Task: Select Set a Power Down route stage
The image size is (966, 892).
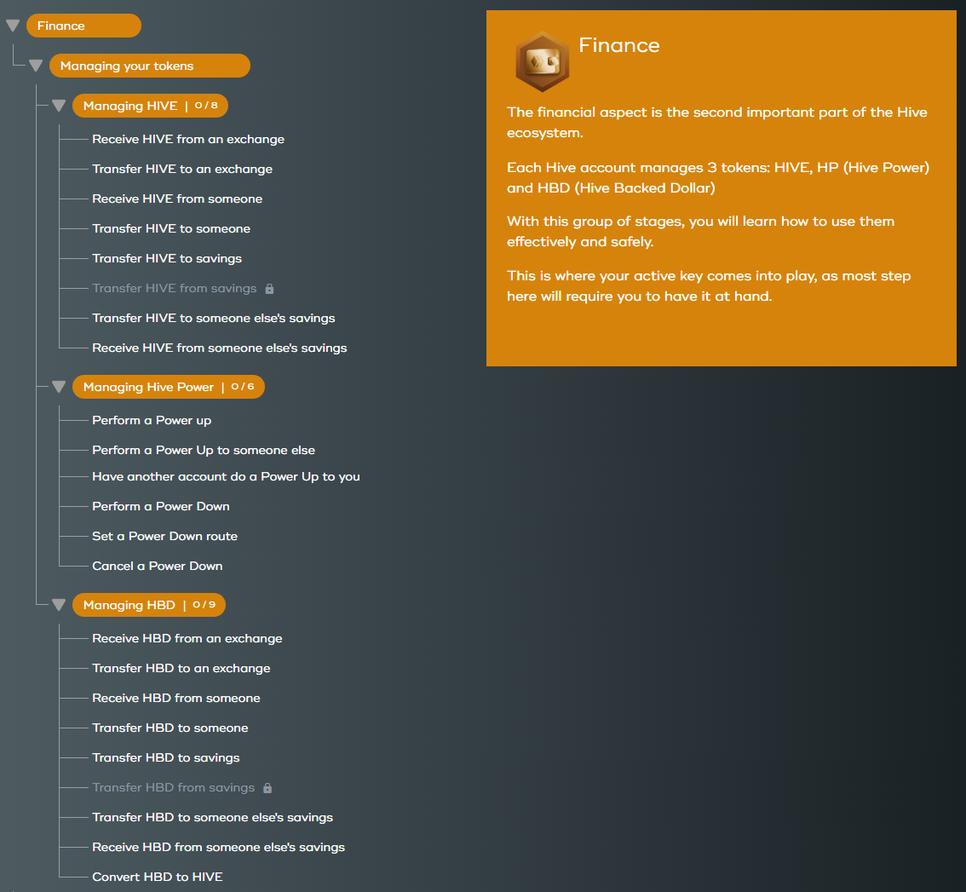Action: [164, 536]
